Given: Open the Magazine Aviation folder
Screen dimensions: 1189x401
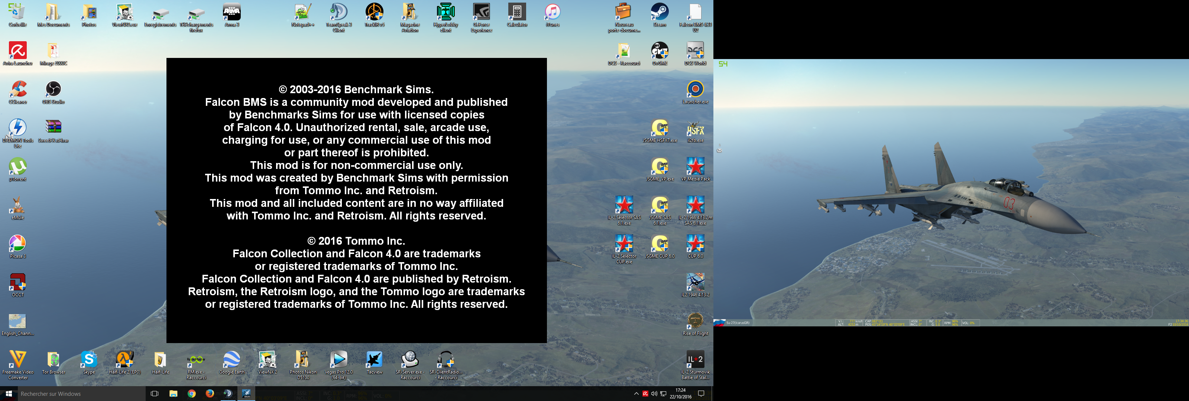Looking at the screenshot, I should pos(410,17).
